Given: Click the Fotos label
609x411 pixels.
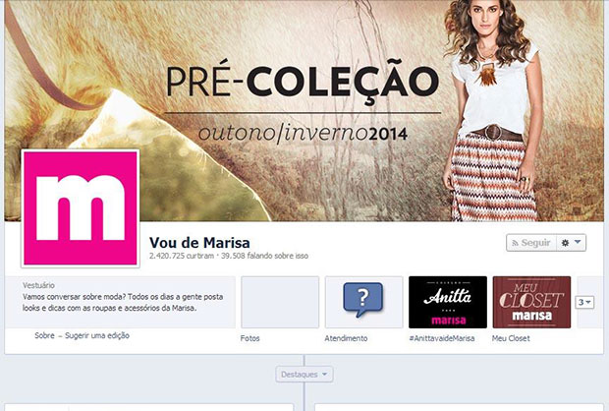Looking at the screenshot, I should pyautogui.click(x=249, y=338).
